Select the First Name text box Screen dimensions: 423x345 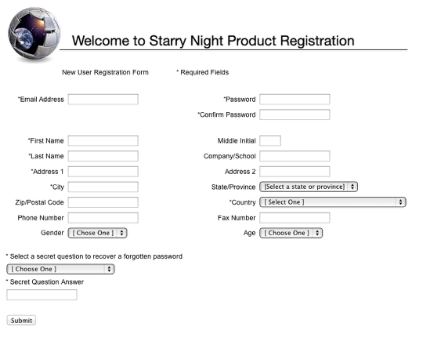coord(103,140)
